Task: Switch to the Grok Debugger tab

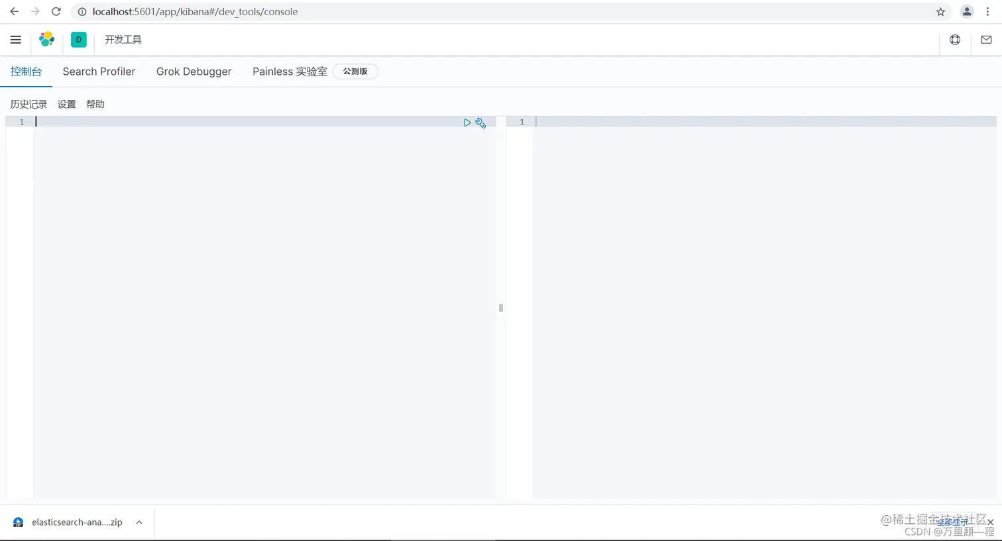Action: 194,72
